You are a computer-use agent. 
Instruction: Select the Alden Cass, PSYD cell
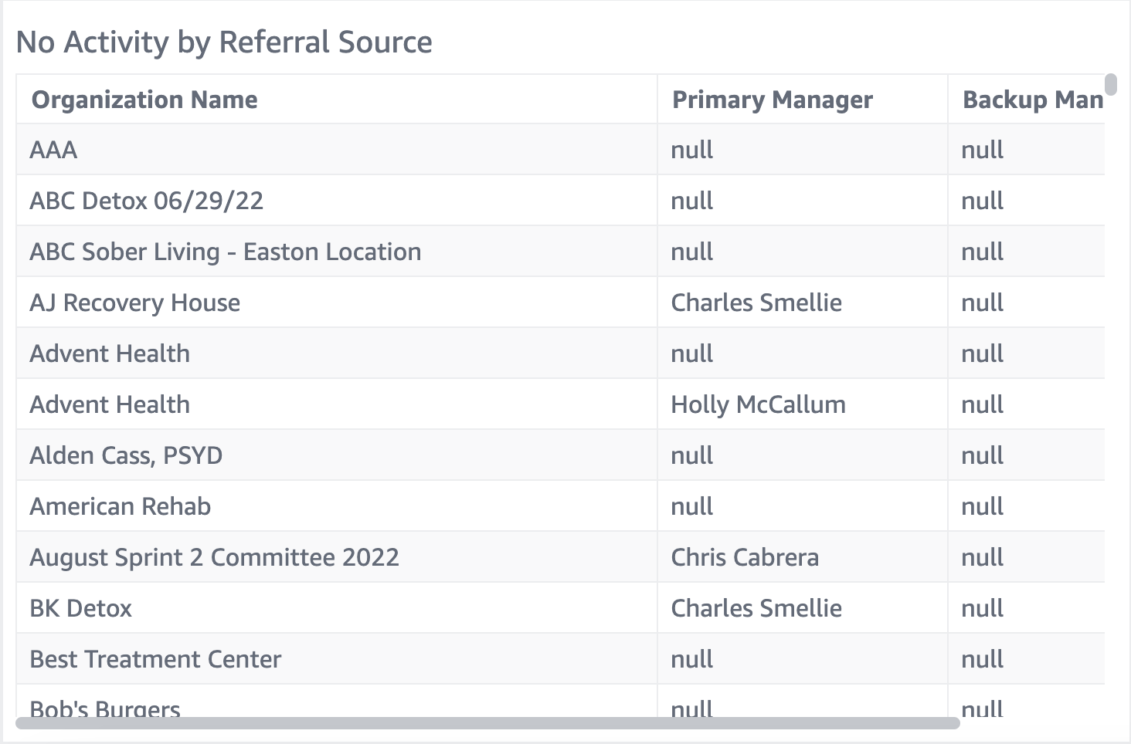point(126,455)
